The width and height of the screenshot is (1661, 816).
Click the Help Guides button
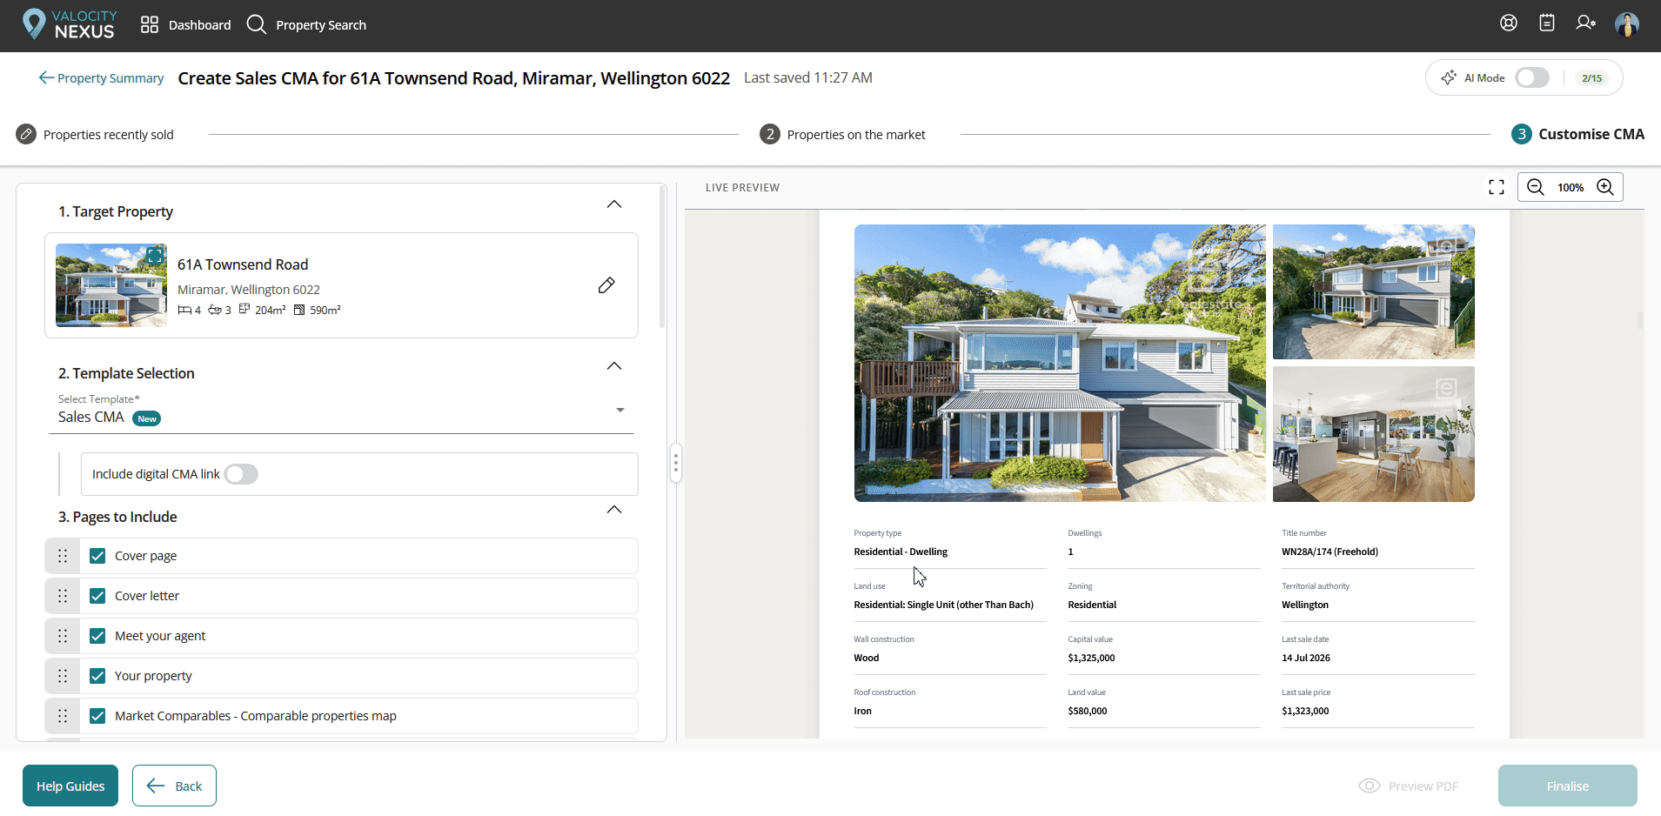point(70,786)
